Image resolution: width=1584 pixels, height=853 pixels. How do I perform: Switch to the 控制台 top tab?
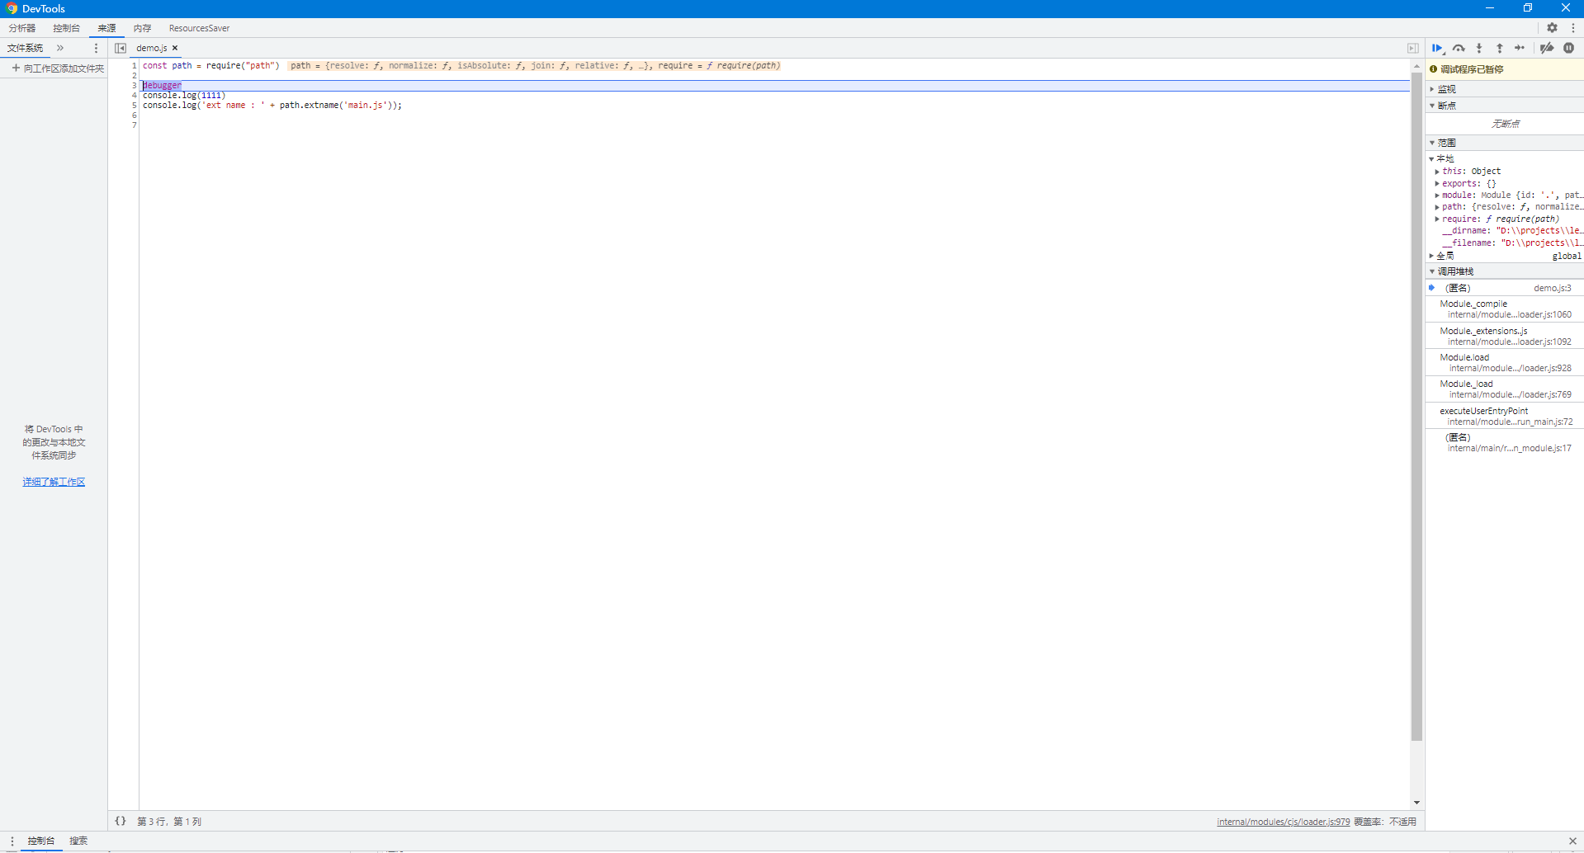click(66, 28)
